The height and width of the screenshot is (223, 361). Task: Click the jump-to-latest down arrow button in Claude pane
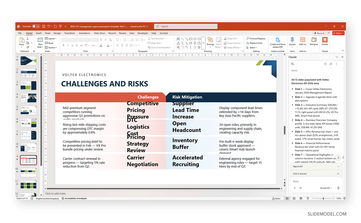338,158
